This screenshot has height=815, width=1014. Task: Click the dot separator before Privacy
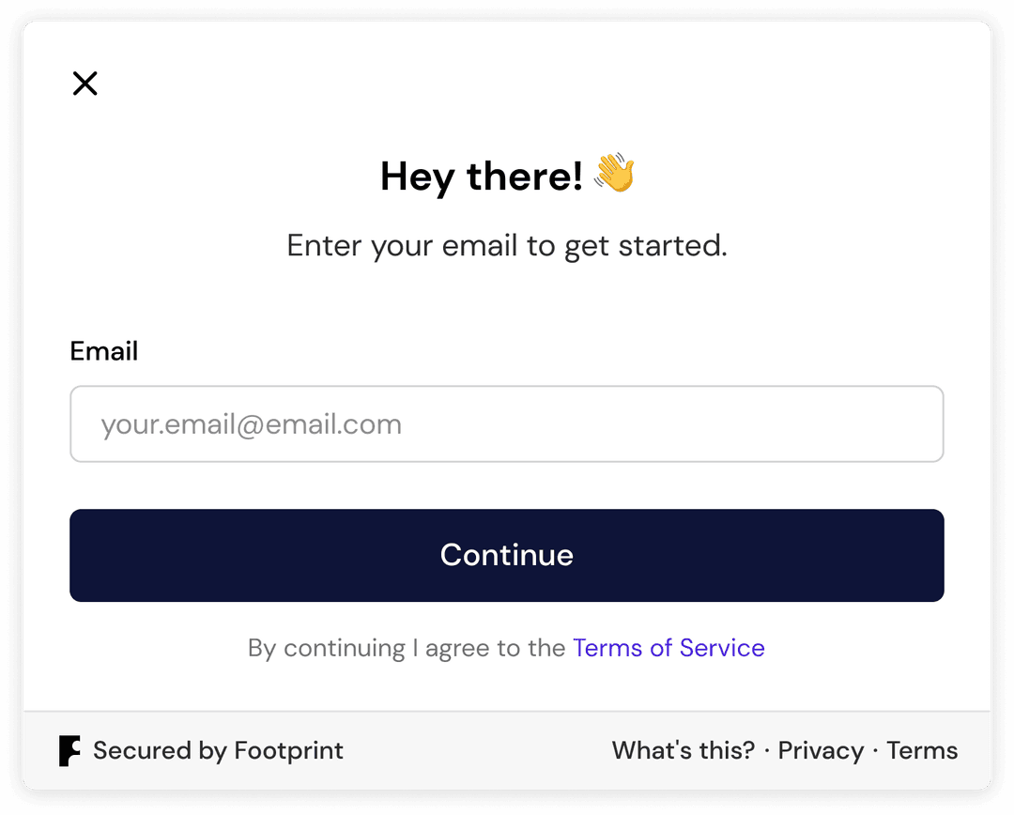[x=767, y=751]
